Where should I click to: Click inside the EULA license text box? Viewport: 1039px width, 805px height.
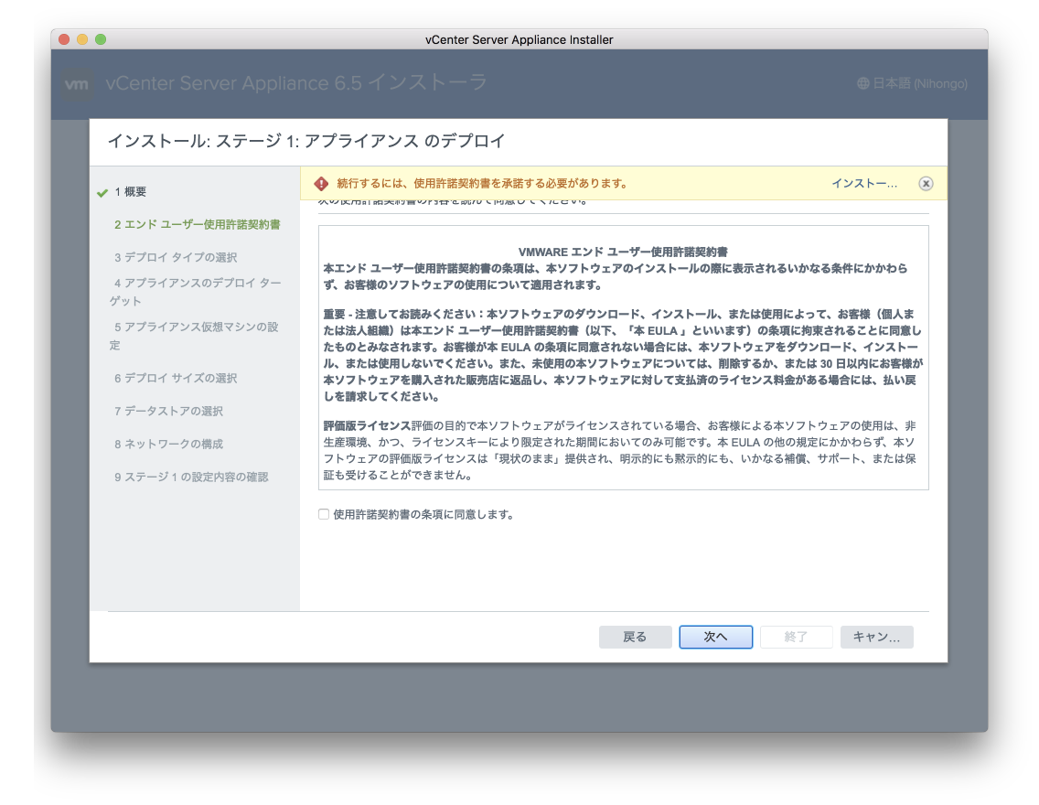(623, 357)
